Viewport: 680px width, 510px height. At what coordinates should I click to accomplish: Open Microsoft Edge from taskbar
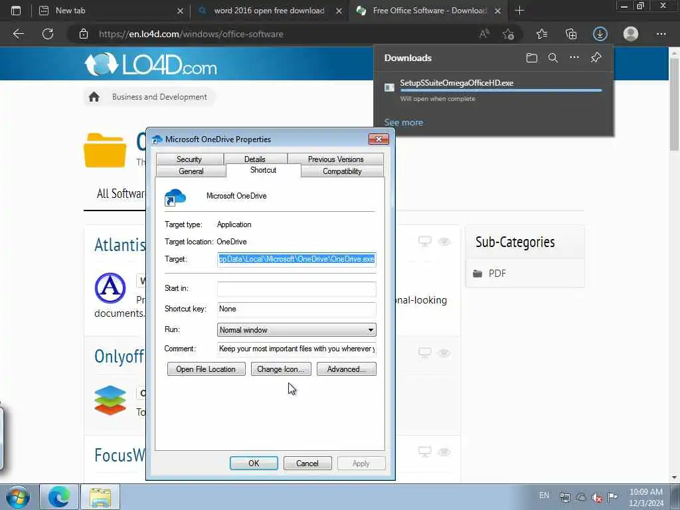coord(59,497)
